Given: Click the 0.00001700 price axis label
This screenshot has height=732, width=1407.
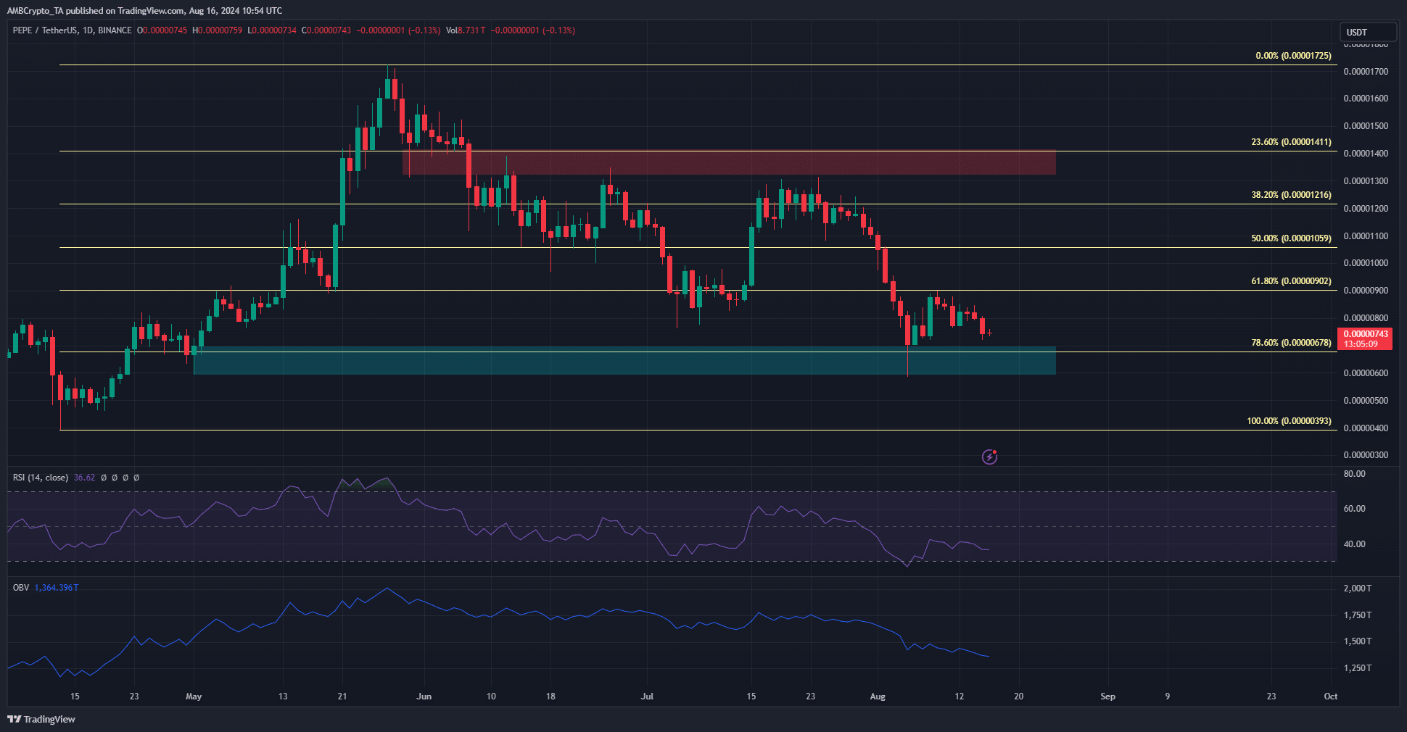Looking at the screenshot, I should pyautogui.click(x=1366, y=72).
